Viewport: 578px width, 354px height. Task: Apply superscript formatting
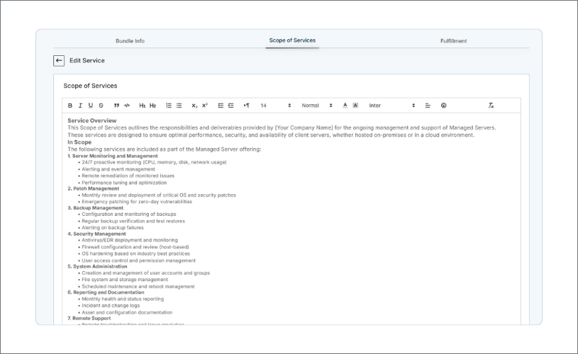coord(205,105)
